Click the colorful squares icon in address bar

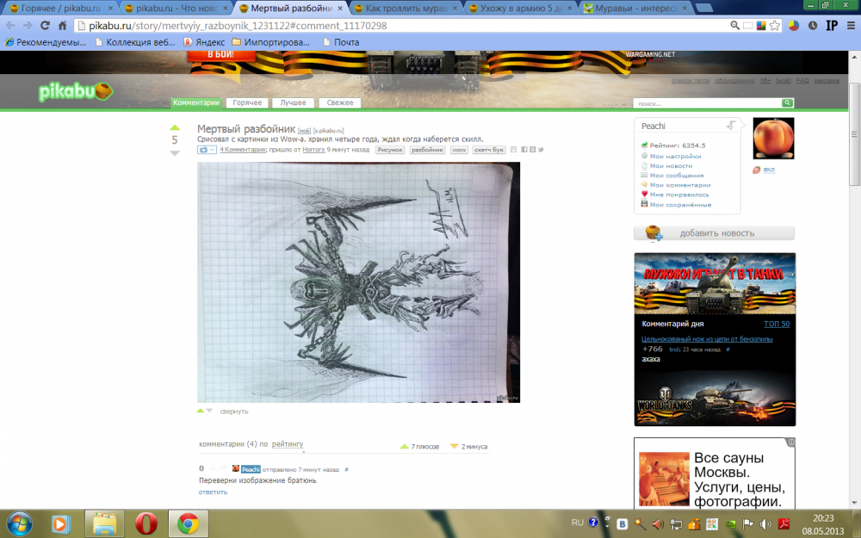(x=761, y=26)
